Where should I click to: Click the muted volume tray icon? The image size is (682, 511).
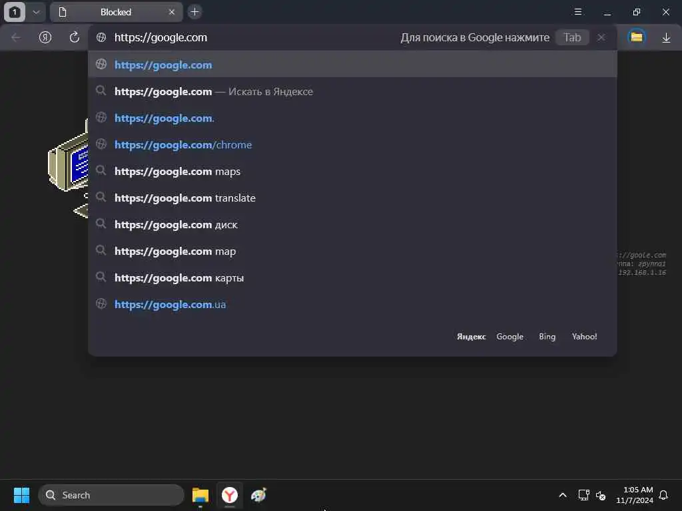(601, 495)
